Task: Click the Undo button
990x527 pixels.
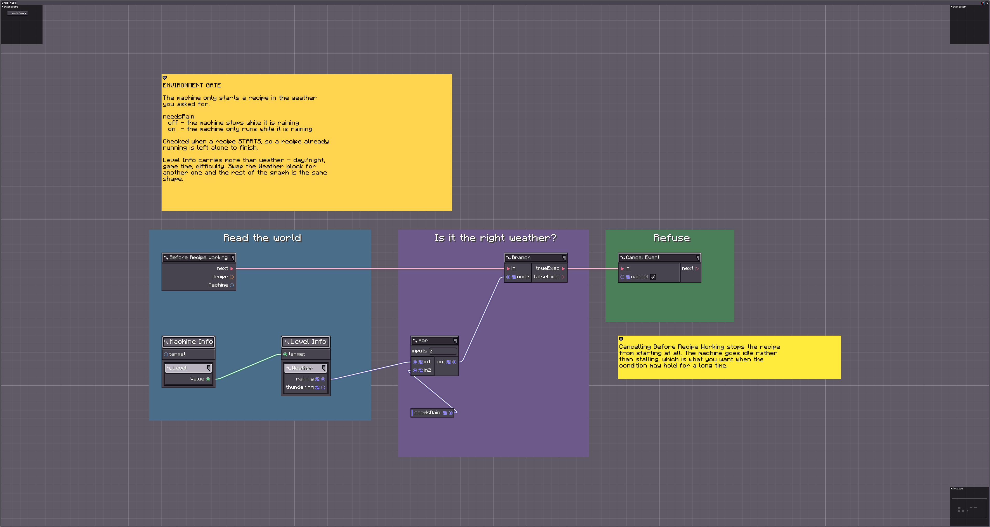Action: tap(5, 3)
